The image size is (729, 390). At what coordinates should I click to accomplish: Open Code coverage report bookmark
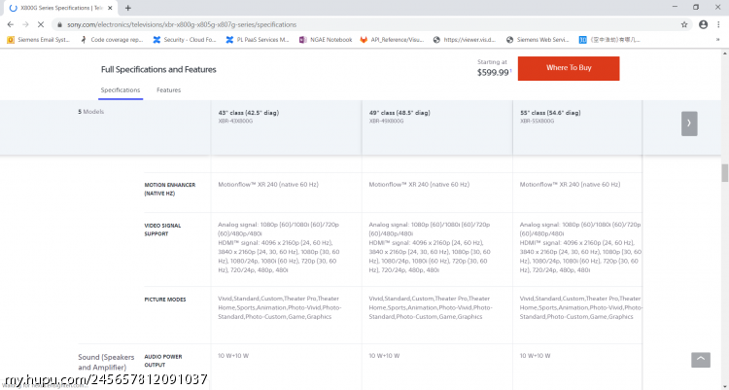point(112,40)
